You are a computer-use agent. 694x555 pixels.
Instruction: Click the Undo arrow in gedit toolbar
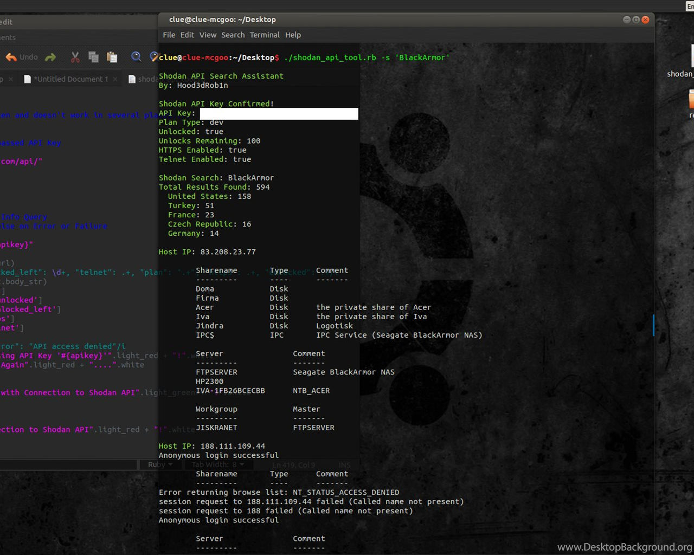pyautogui.click(x=11, y=57)
